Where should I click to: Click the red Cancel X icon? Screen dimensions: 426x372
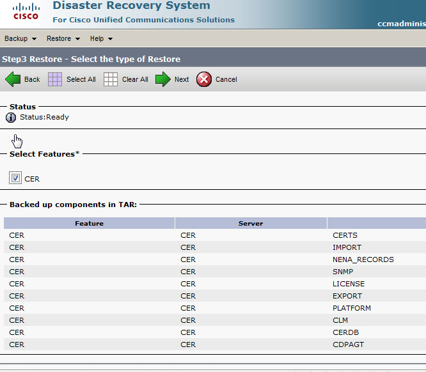click(x=204, y=79)
